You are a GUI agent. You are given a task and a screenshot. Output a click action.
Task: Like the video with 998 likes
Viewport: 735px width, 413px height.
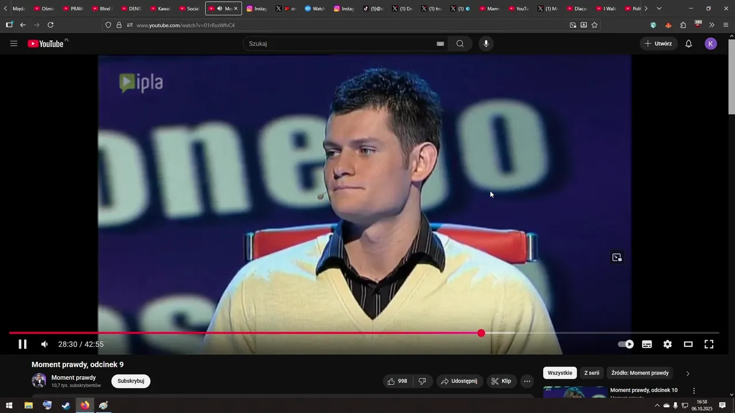tap(397, 381)
